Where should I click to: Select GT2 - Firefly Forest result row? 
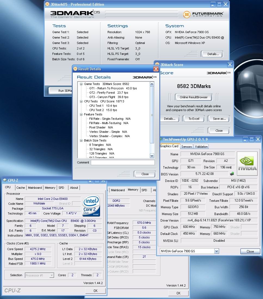109,93
